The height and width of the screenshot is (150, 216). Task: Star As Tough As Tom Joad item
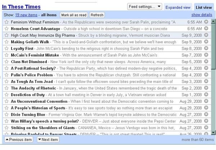point(6,81)
